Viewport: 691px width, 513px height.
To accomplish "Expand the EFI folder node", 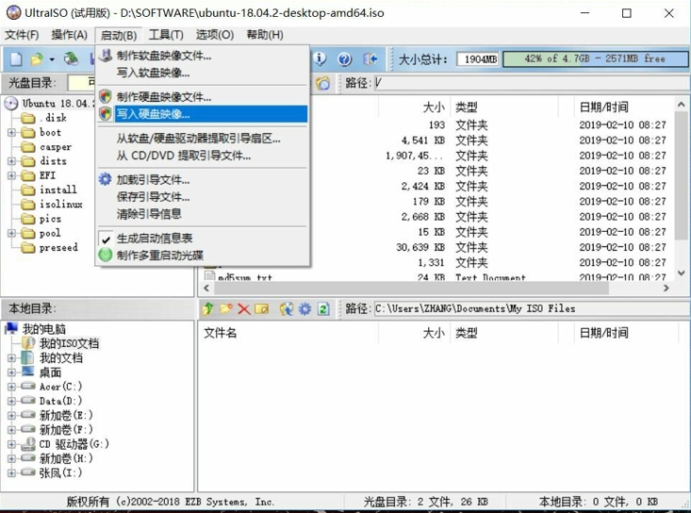I will coord(12,175).
